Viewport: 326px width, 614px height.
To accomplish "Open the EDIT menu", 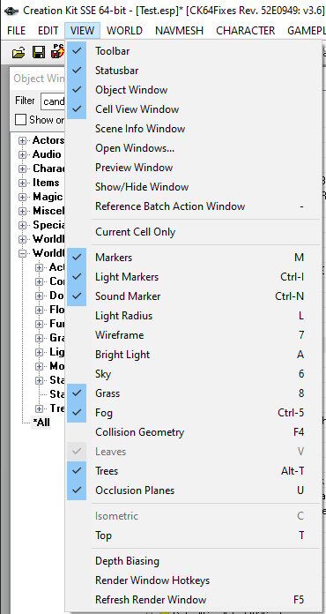I will pos(48,31).
